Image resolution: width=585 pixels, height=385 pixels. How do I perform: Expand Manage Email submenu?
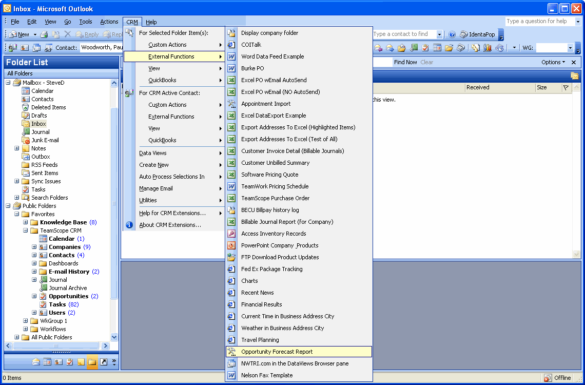pyautogui.click(x=174, y=188)
